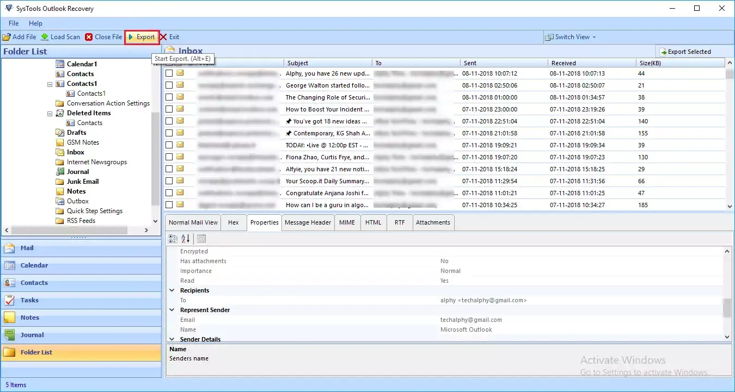This screenshot has width=735, height=392.
Task: Switch to the Normal Mail View tab
Action: tap(193, 222)
